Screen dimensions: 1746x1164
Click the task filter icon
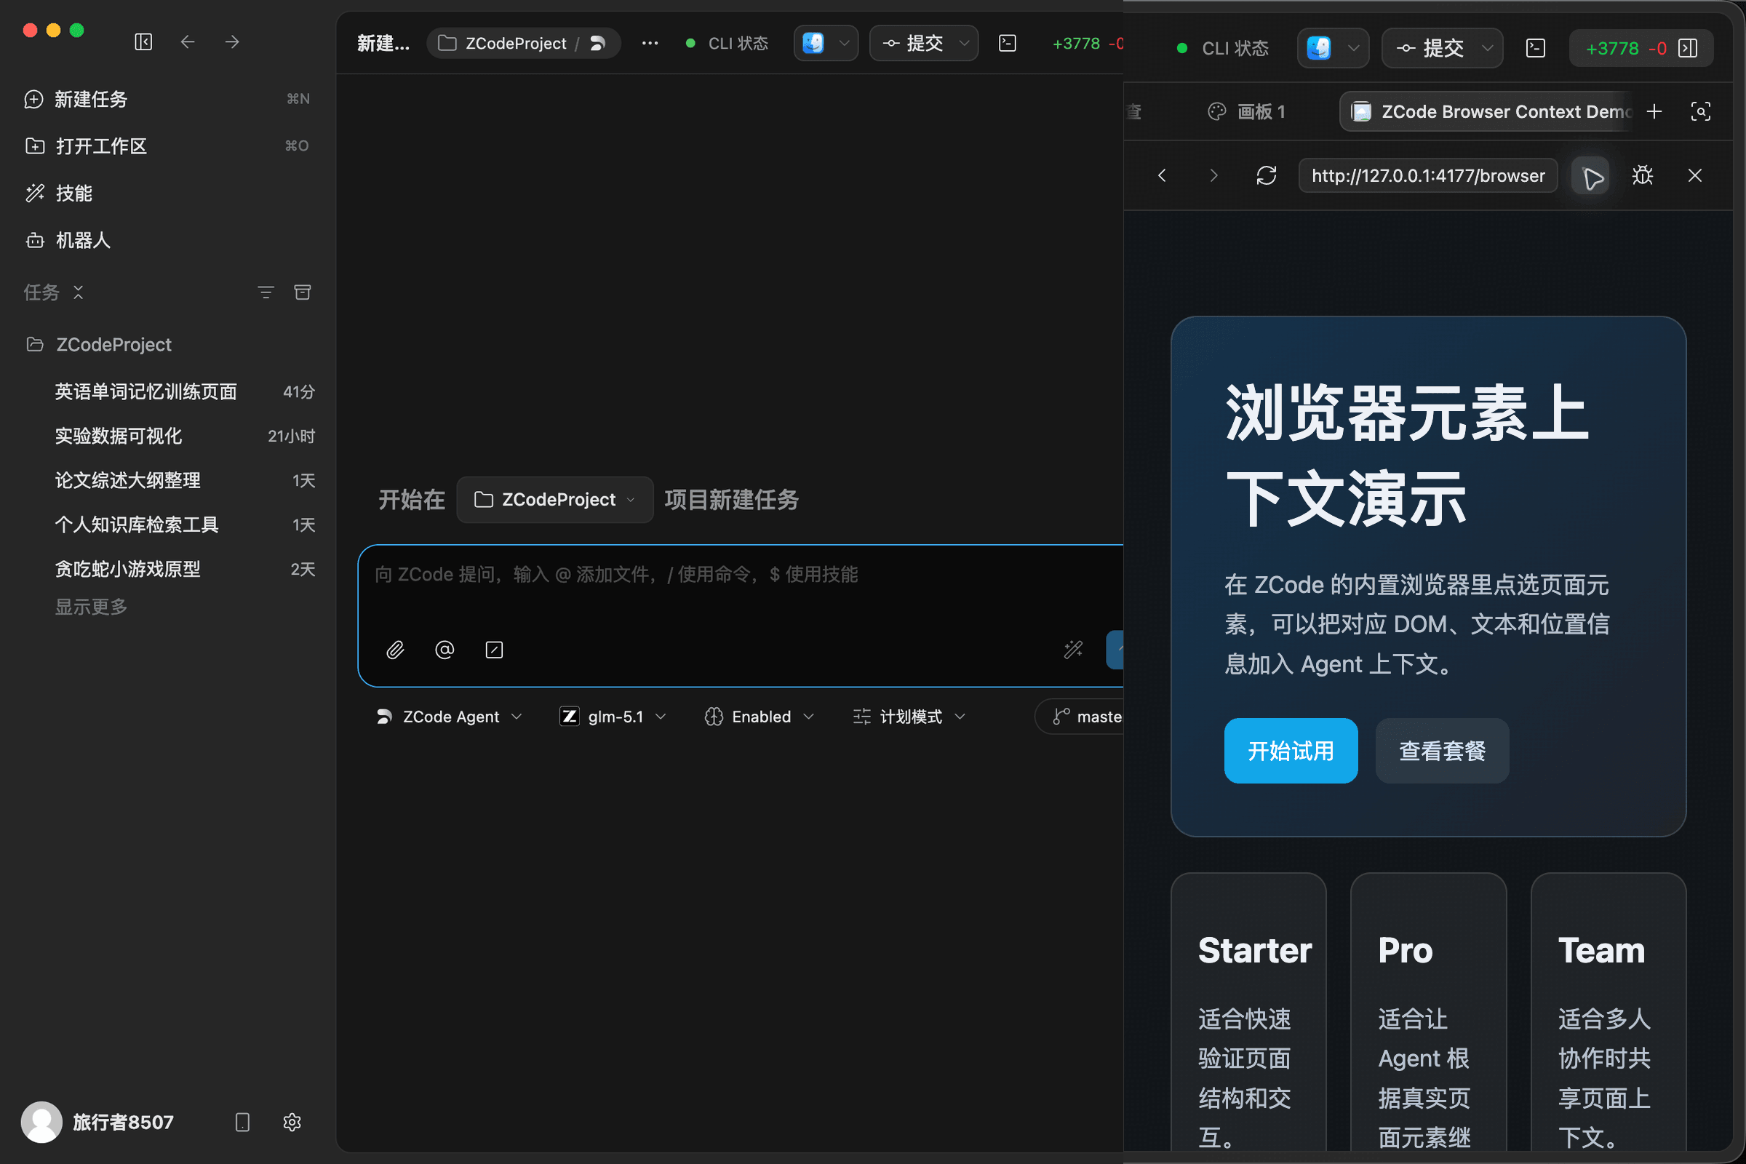click(266, 292)
